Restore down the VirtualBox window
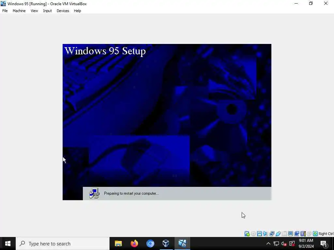Screen dimensions: 334x250 [x=311, y=4]
